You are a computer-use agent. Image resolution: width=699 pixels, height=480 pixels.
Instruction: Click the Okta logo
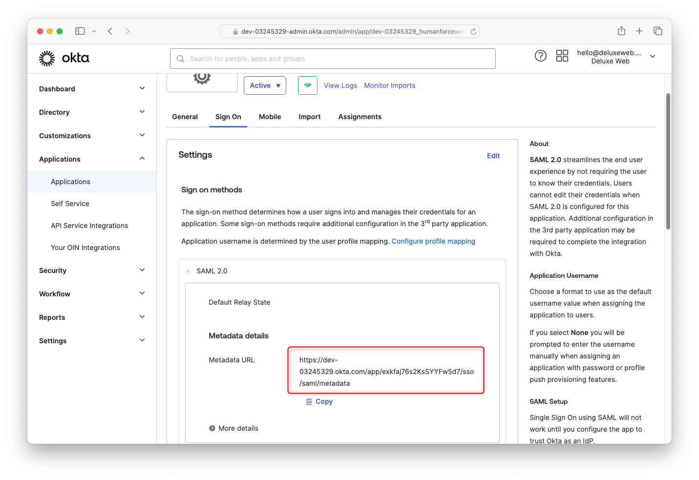[x=64, y=58]
